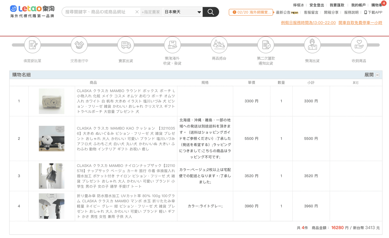Click 安全登出 to log out
This screenshot has width=389, height=238.
pos(317,5)
